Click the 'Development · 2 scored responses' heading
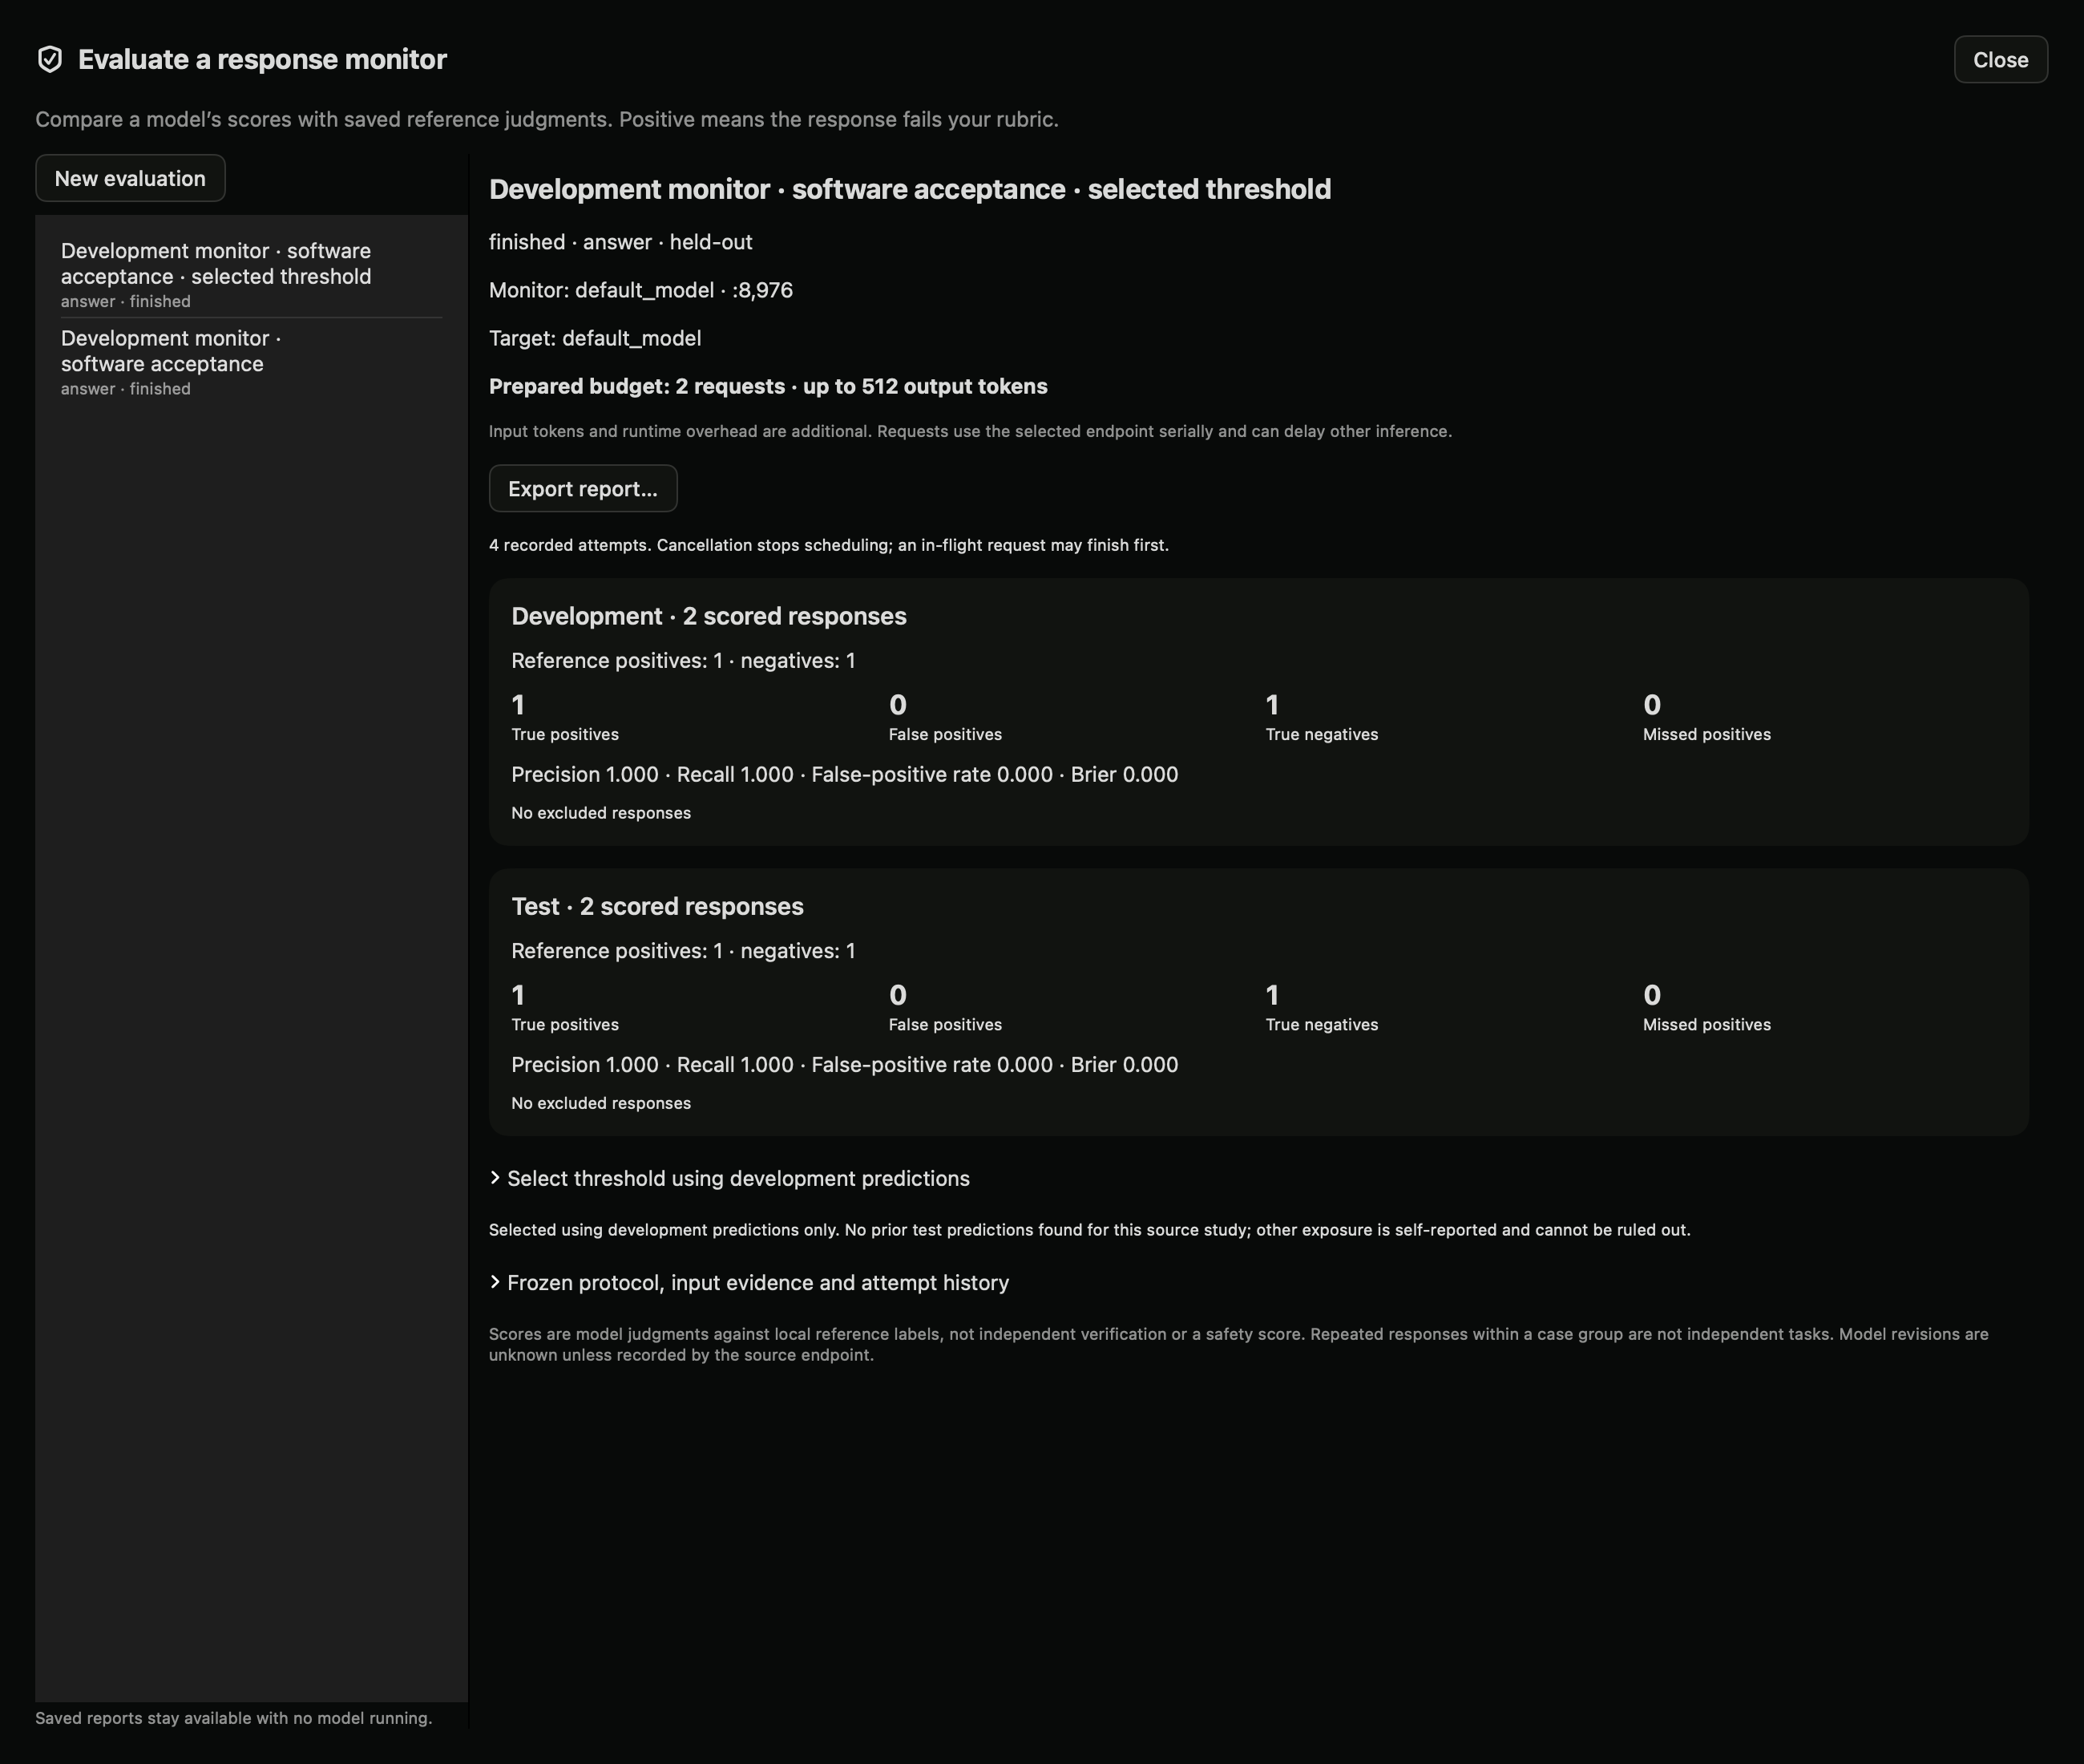The image size is (2084, 1764). 709,616
